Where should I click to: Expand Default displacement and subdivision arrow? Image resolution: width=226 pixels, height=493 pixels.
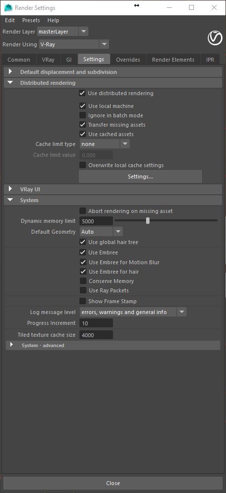click(x=10, y=71)
